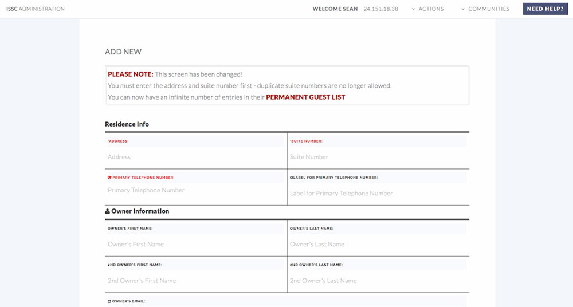Click the chevron icon before Communities
This screenshot has width=573, height=307.
463,9
